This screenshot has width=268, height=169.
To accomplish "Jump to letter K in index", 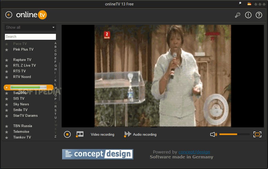I will [x=55, y=80].
